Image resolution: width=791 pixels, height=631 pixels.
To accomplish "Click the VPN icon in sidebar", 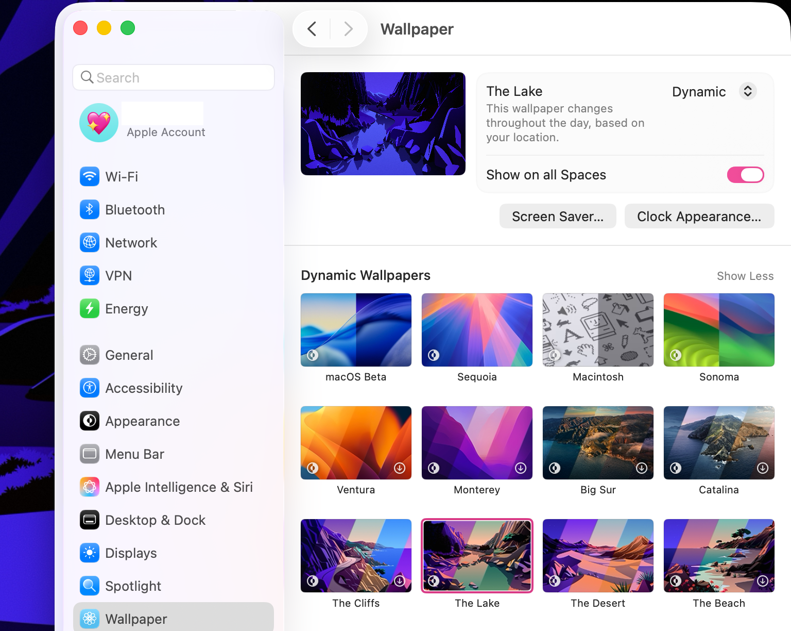I will 90,276.
